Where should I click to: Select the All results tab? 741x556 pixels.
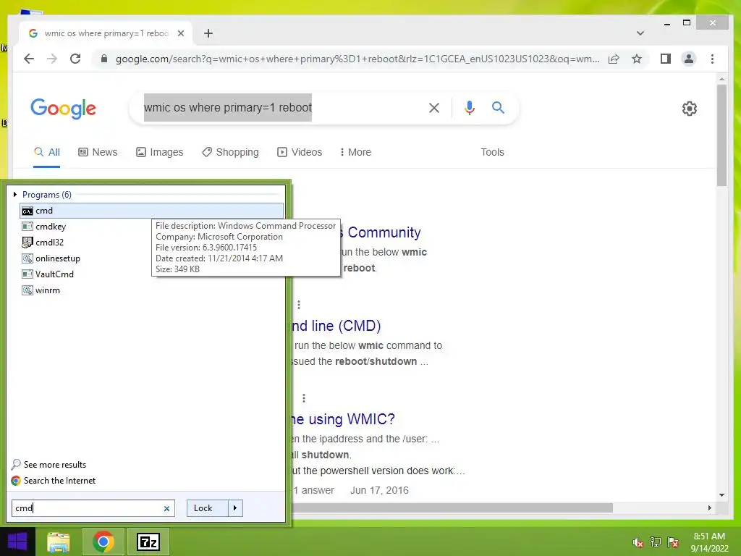[47, 152]
